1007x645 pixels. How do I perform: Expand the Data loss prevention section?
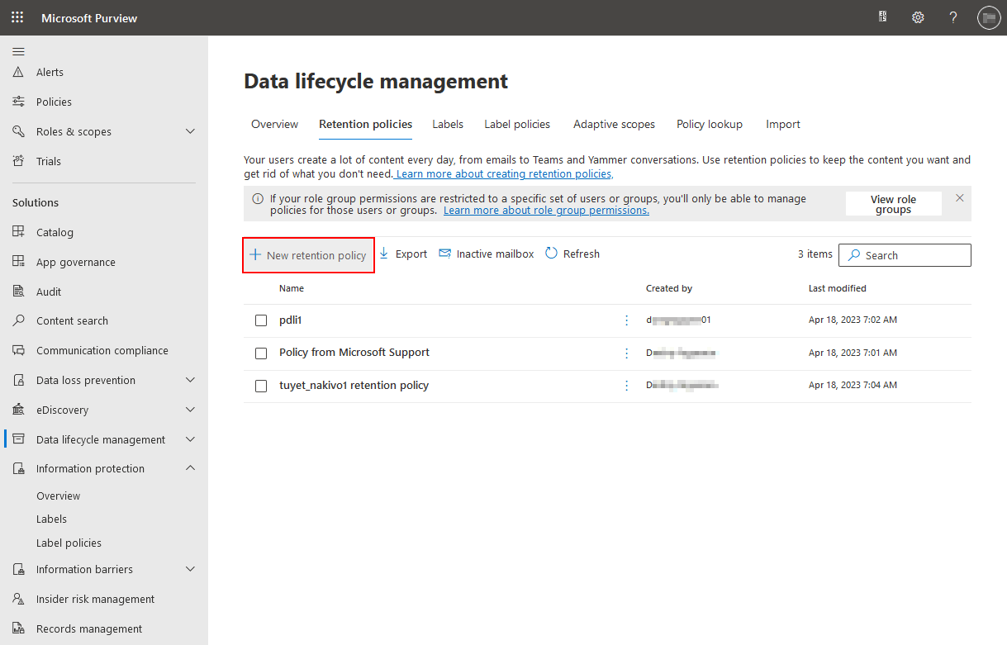click(x=191, y=380)
